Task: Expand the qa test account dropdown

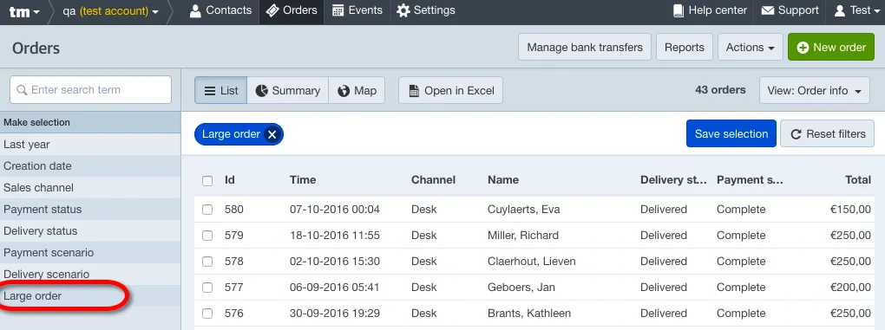Action: tap(111, 11)
